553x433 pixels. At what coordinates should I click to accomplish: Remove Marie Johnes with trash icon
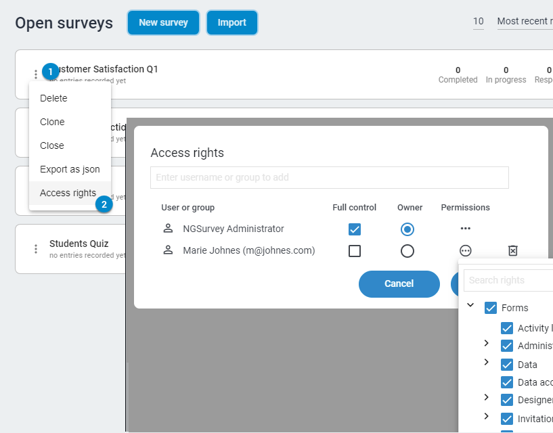(x=512, y=251)
